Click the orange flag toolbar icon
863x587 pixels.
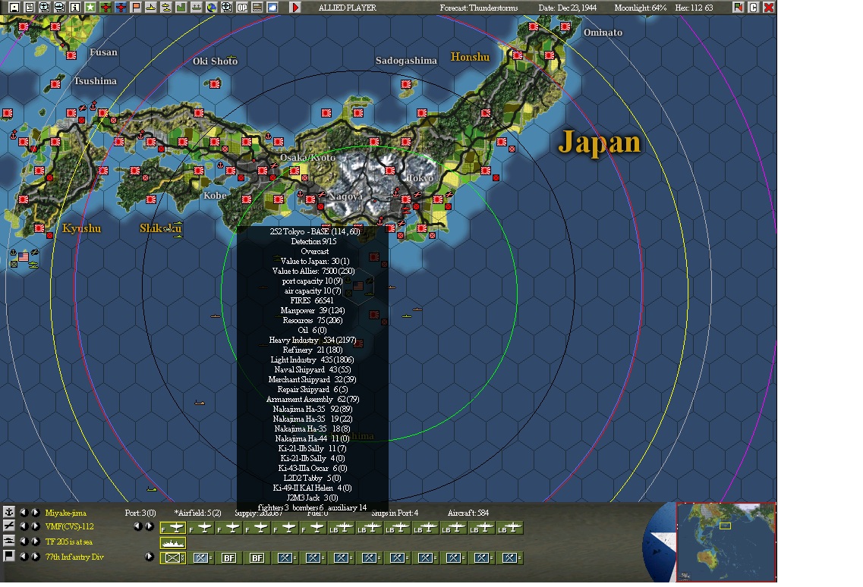click(135, 7)
